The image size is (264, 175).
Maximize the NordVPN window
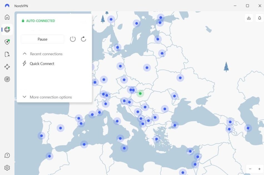point(247,6)
